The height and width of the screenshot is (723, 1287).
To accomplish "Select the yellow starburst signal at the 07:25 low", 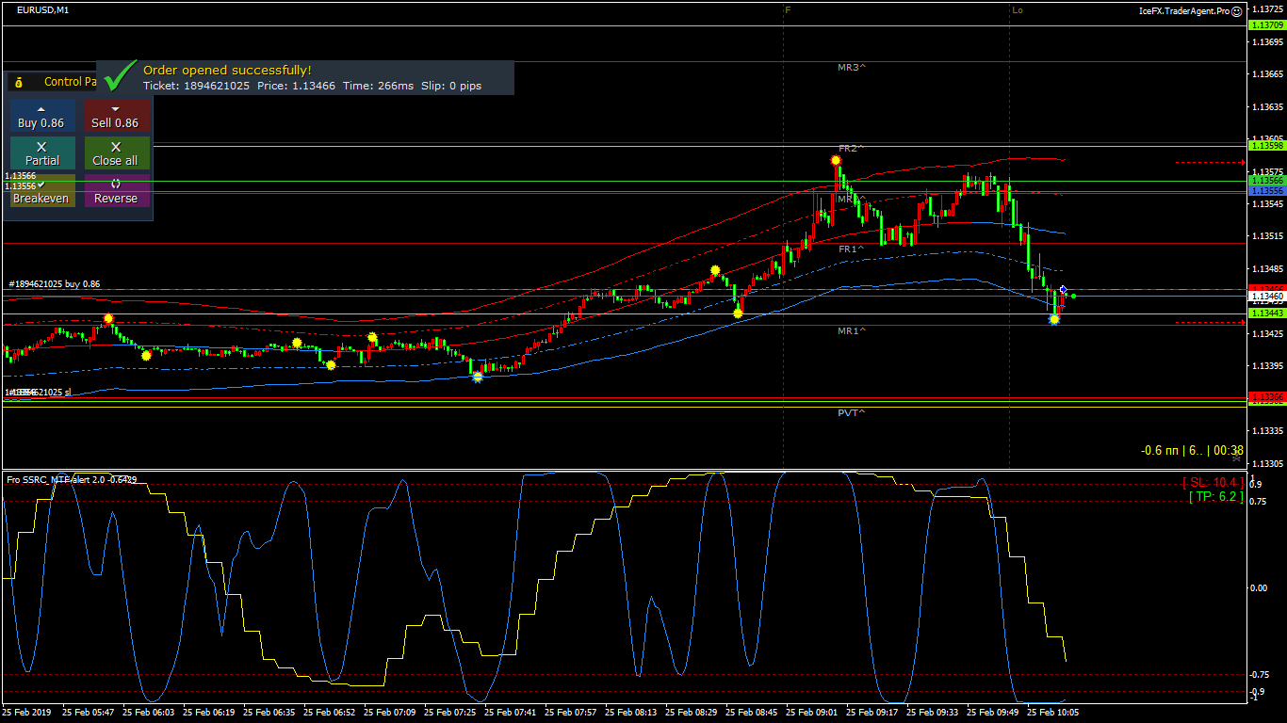I will tap(478, 377).
